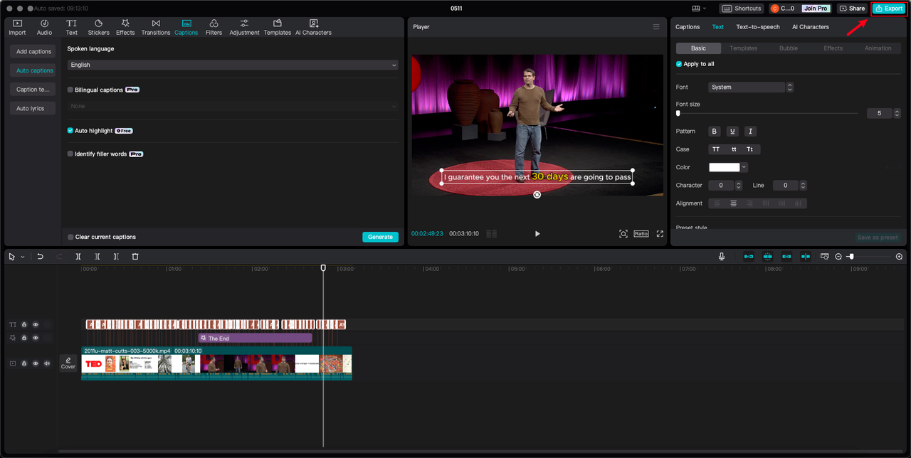Viewport: 911px width, 458px height.
Task: Open the AI Characters top toolbar tab
Action: tap(313, 28)
